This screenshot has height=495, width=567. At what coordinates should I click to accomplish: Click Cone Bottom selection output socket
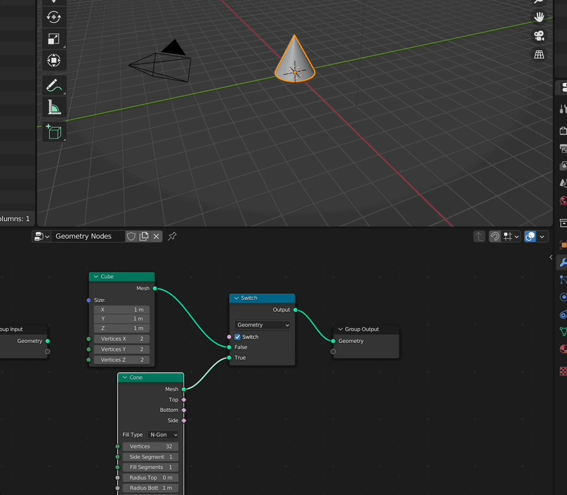pos(184,410)
